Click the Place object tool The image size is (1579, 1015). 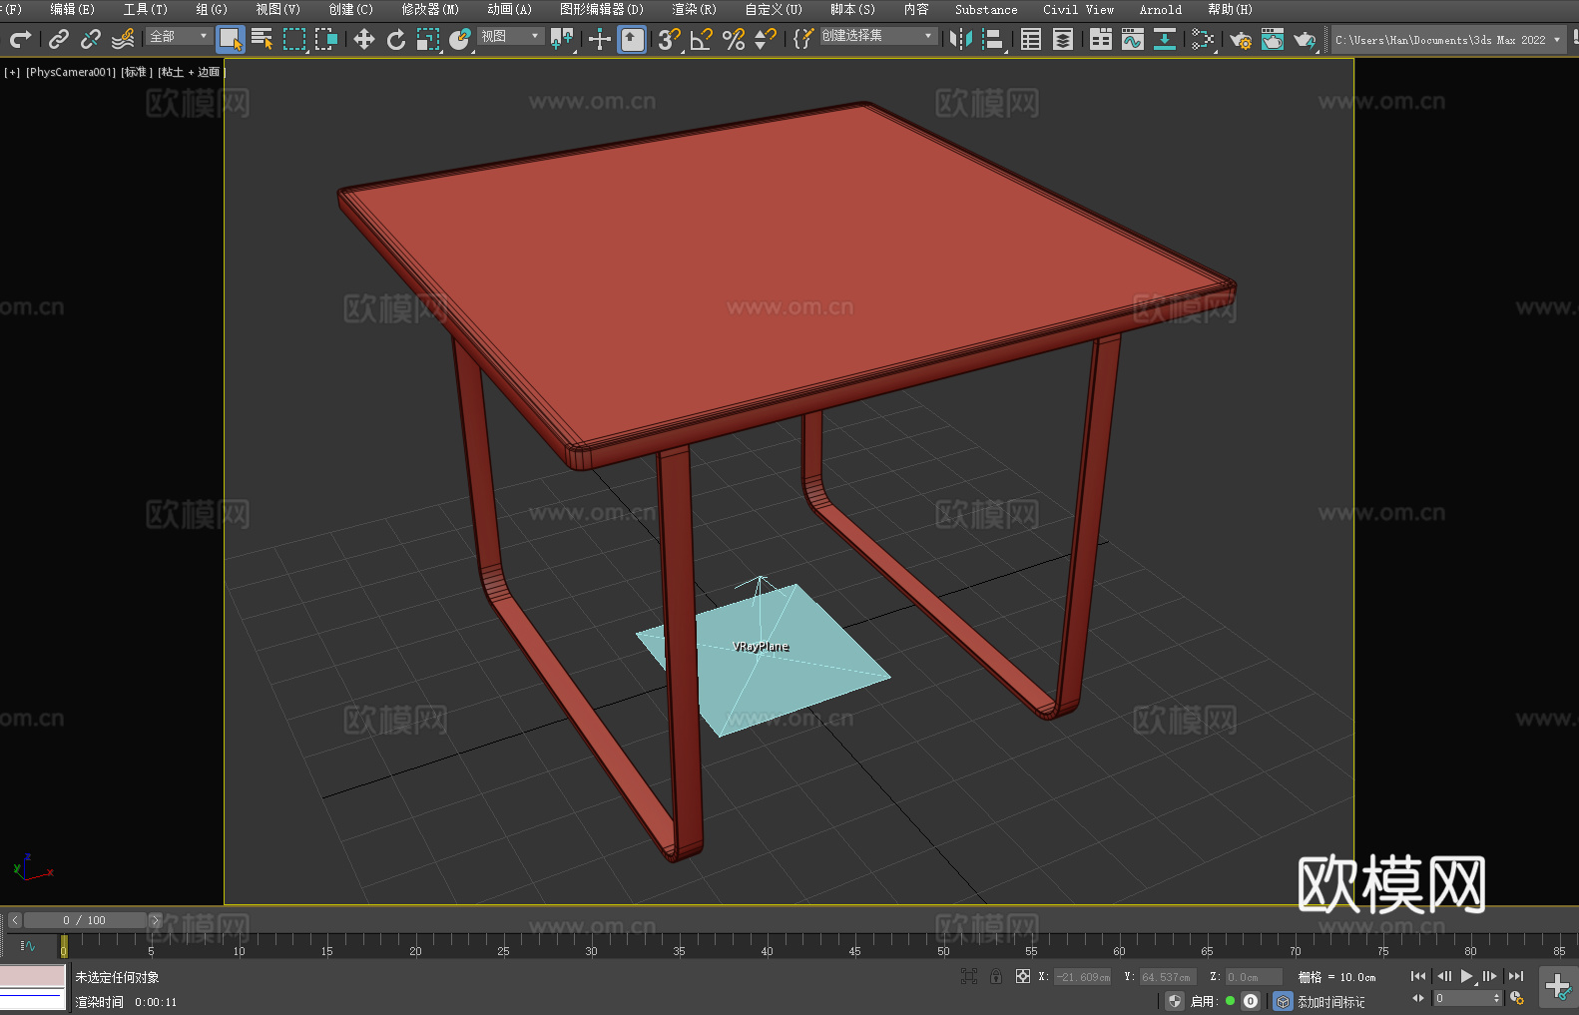[x=460, y=39]
